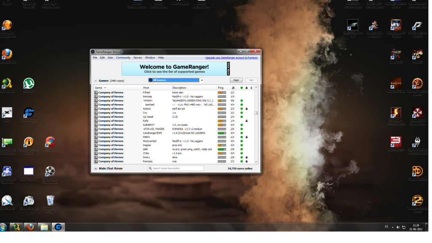The image size is (432, 243).
Task: Collapse the Games section
Action: click(x=96, y=81)
